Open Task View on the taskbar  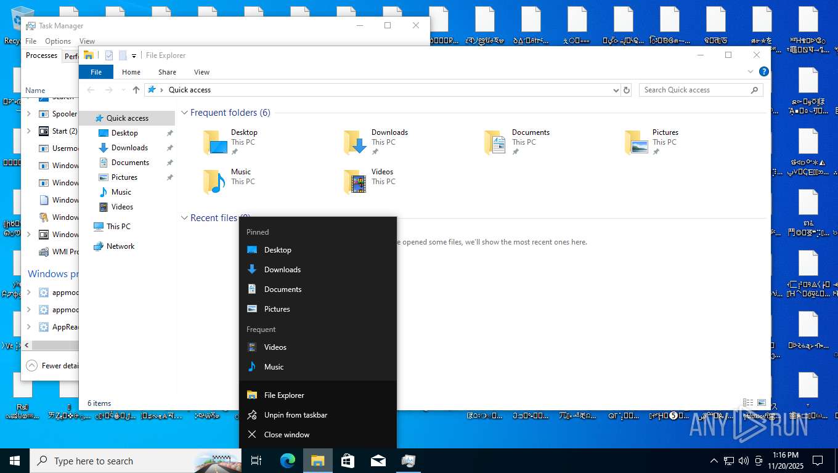pos(256,461)
